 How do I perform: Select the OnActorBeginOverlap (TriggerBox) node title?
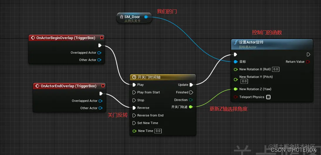[66, 38]
